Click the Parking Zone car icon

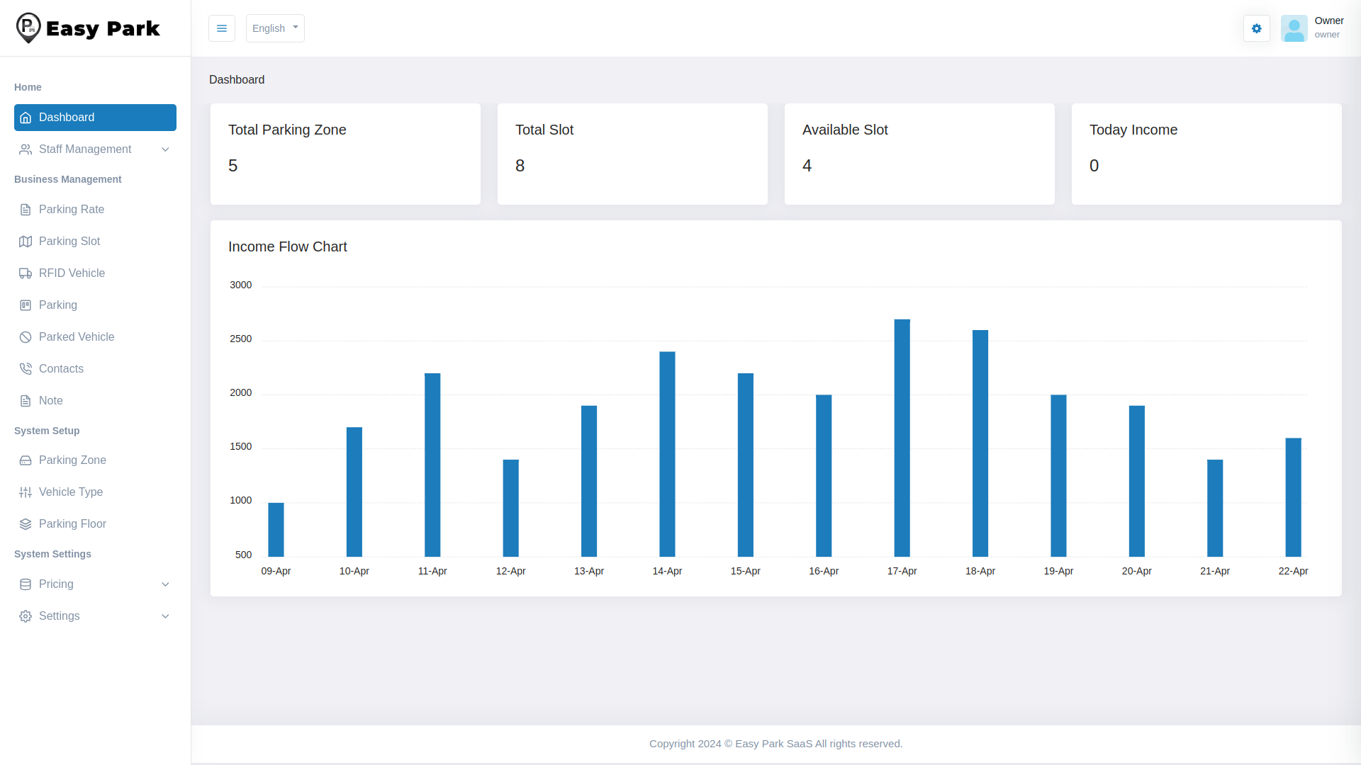26,460
